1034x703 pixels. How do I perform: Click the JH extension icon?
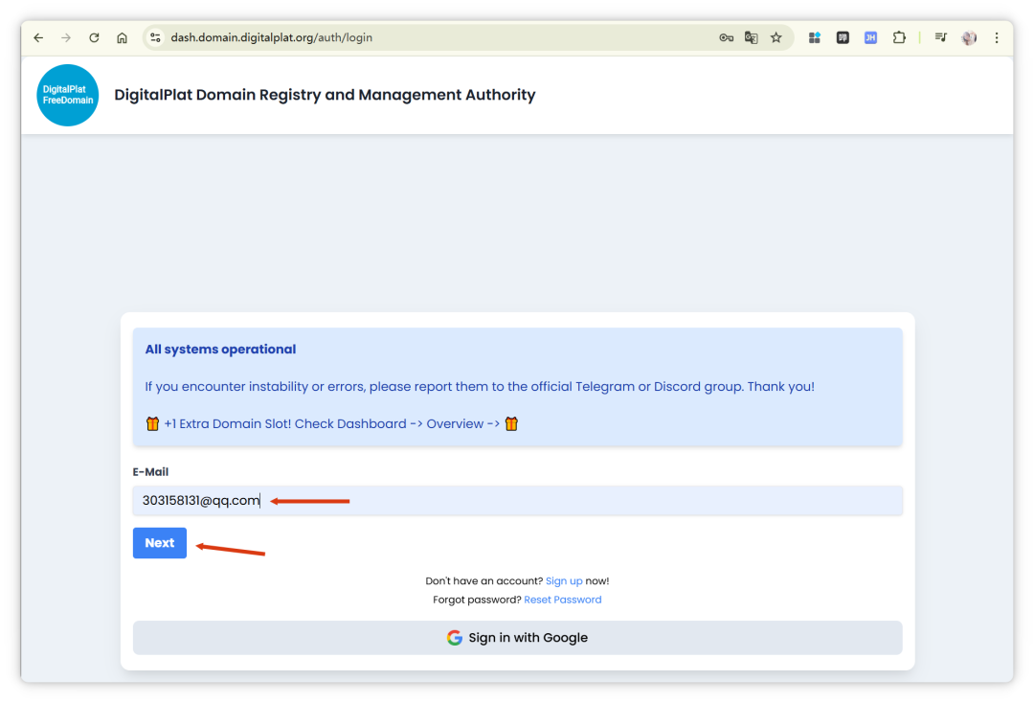pyautogui.click(x=870, y=37)
